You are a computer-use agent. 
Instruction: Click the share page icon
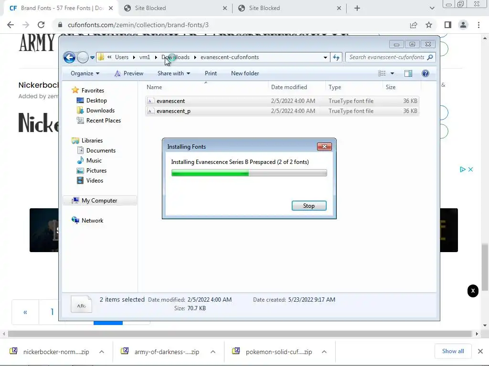[414, 25]
